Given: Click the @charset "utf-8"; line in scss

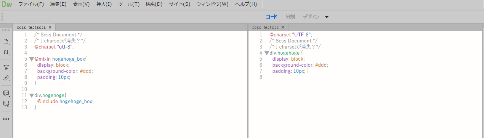Looking at the screenshot, I should click(x=54, y=47).
